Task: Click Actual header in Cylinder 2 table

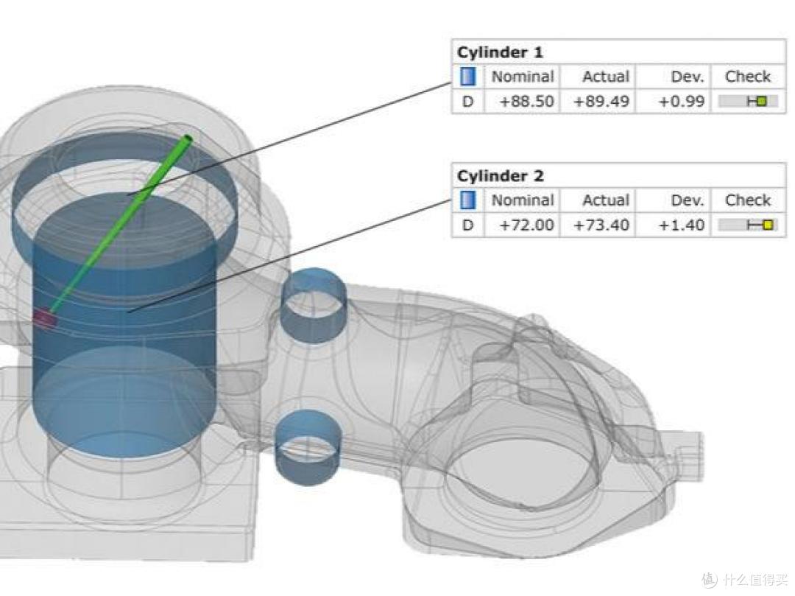Action: [x=605, y=200]
